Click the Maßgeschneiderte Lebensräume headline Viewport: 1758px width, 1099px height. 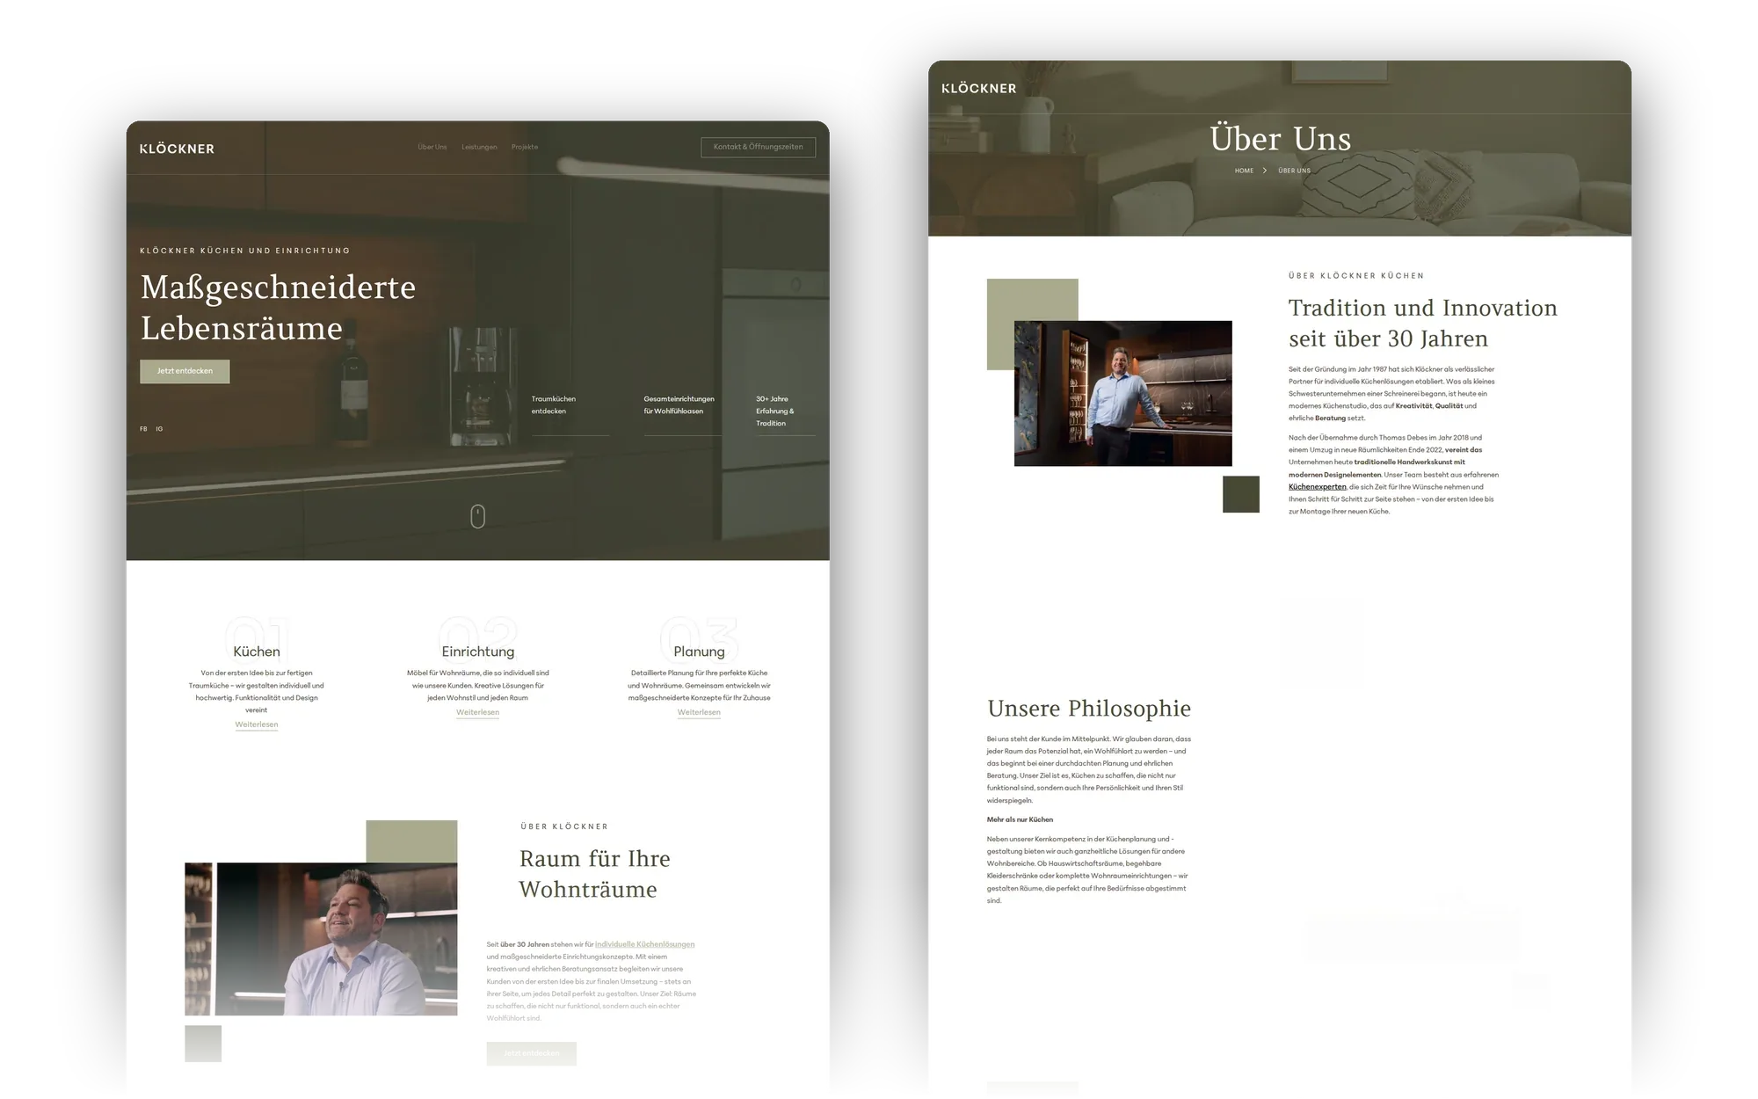(278, 308)
